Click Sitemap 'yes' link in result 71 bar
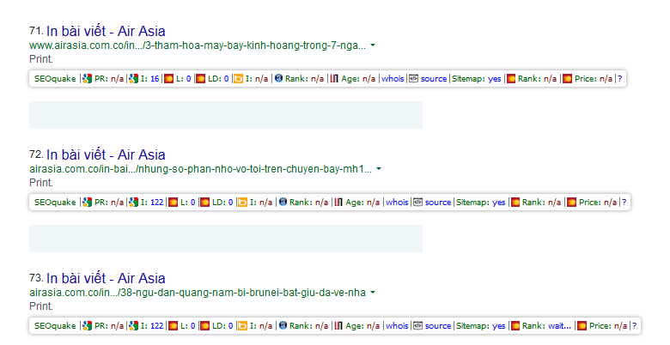 click(x=495, y=79)
